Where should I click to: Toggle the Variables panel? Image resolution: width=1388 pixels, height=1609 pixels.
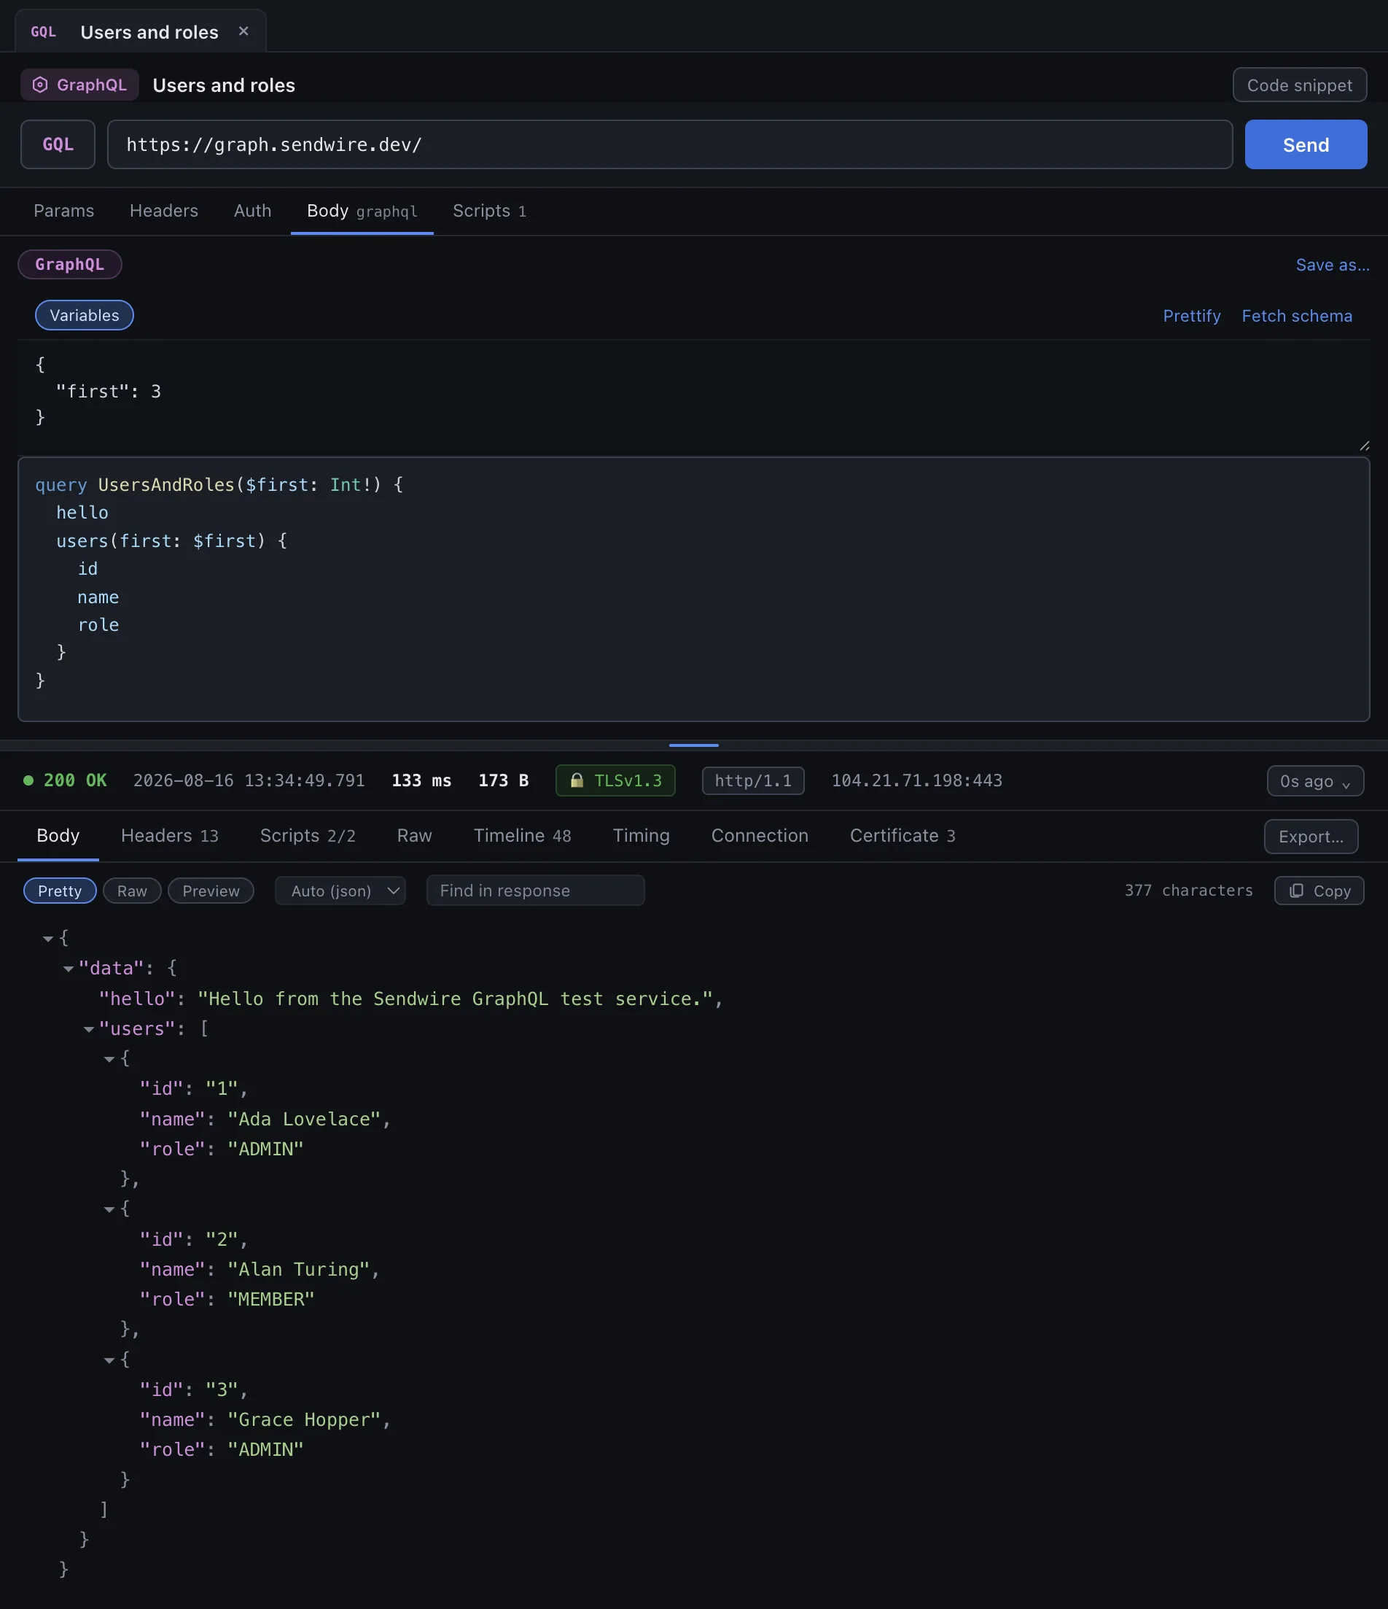tap(85, 315)
